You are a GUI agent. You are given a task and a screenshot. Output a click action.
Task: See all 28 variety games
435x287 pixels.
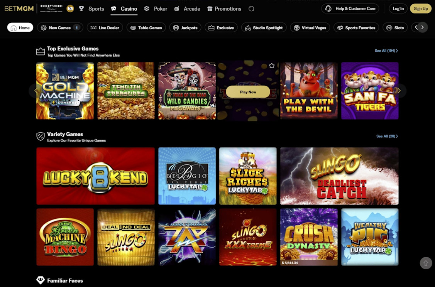(x=387, y=136)
